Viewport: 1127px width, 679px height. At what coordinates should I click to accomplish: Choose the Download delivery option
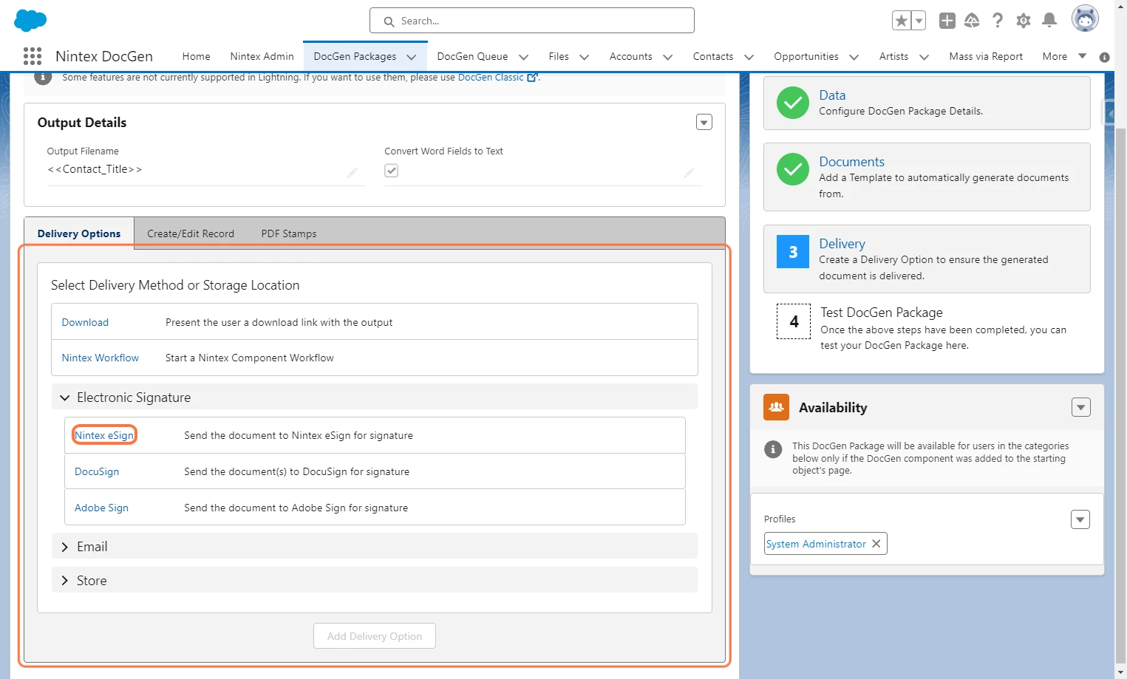point(85,322)
